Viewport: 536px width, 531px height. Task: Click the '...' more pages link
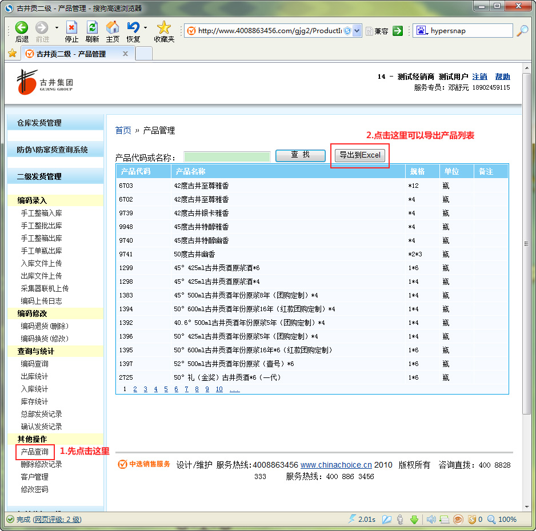pyautogui.click(x=234, y=389)
